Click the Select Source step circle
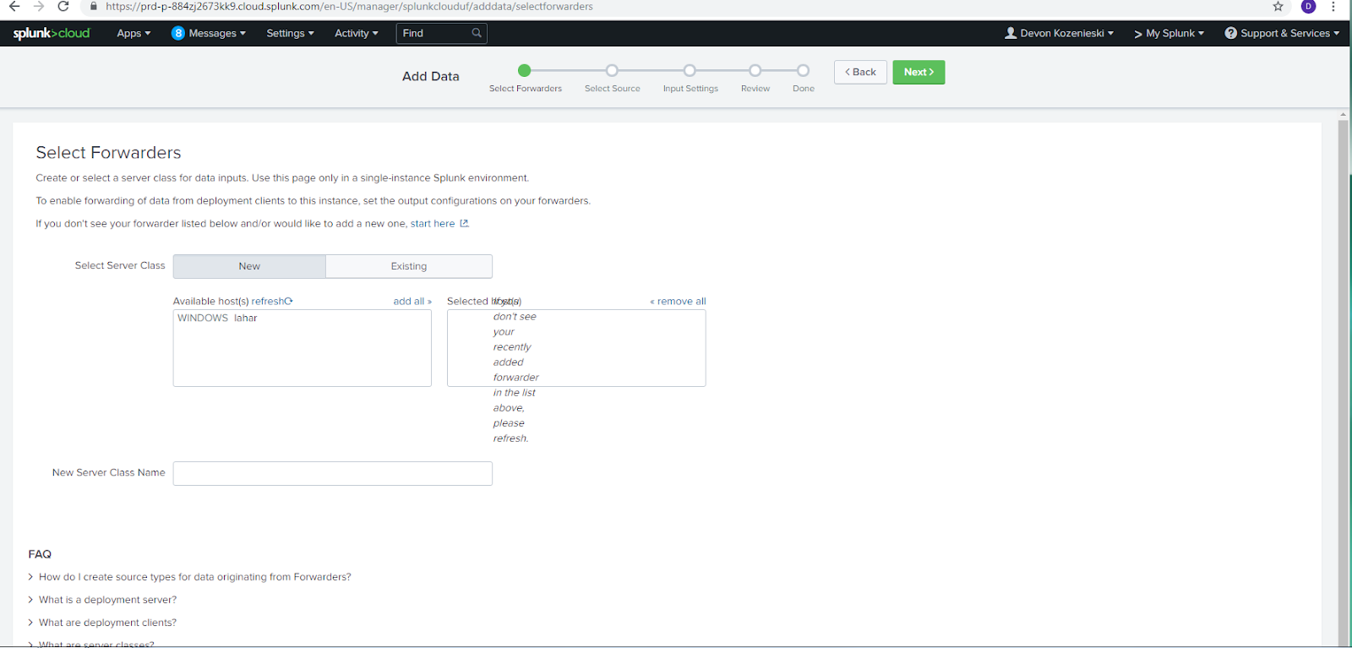Image resolution: width=1352 pixels, height=648 pixels. pos(613,71)
